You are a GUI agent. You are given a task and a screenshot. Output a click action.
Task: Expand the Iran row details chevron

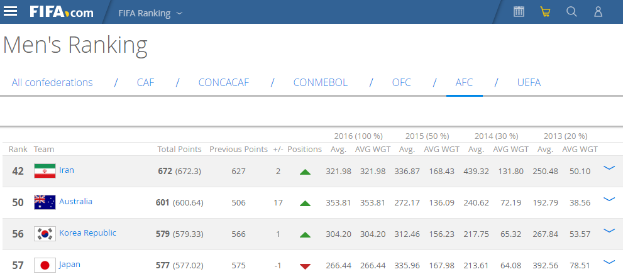(609, 168)
